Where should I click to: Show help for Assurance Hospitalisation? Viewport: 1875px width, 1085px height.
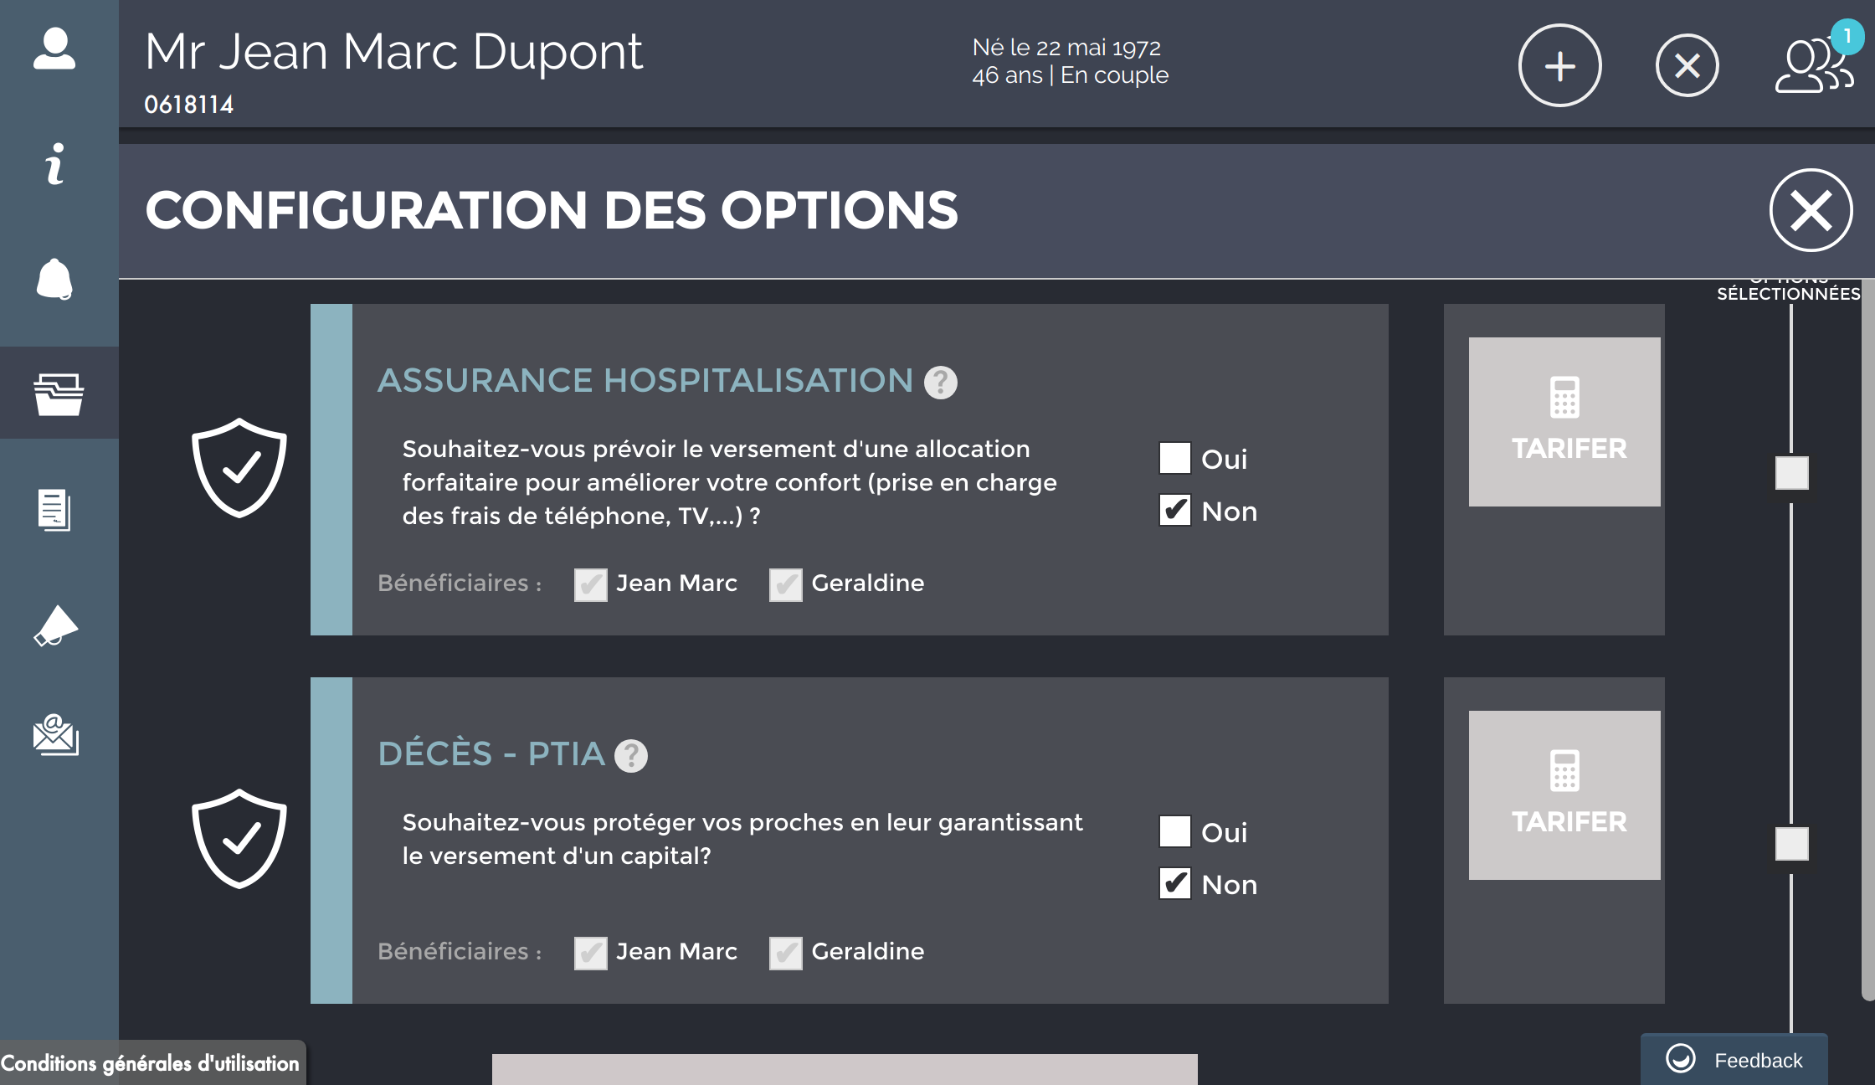coord(941,383)
